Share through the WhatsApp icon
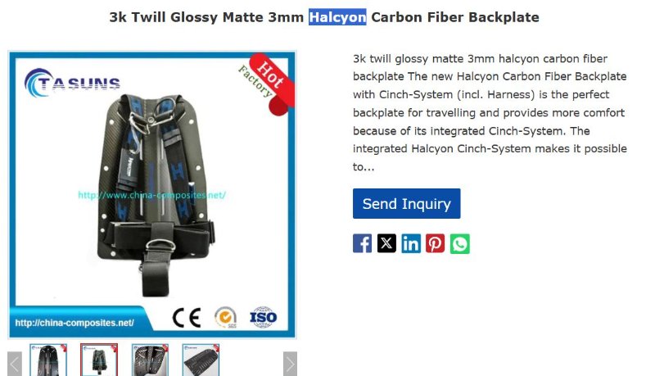Viewport: 655px width, 376px height. coord(460,243)
